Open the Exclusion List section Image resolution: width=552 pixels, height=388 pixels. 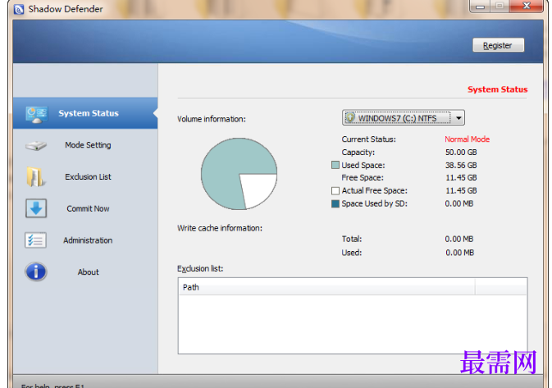click(85, 176)
